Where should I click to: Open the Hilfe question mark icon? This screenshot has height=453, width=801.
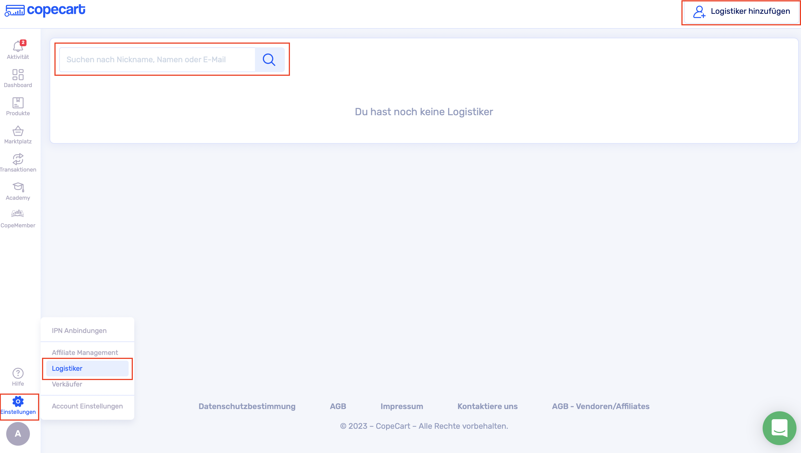tap(18, 373)
